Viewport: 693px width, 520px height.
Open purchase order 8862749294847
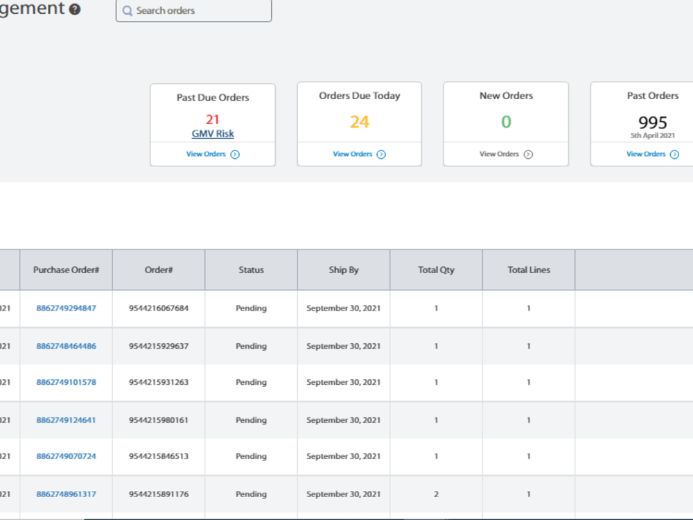pos(67,309)
